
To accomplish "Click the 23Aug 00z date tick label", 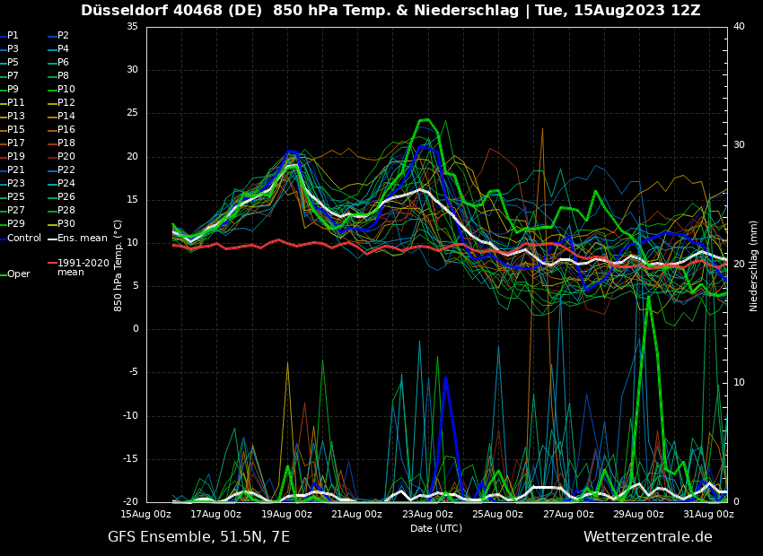I will click(x=427, y=515).
